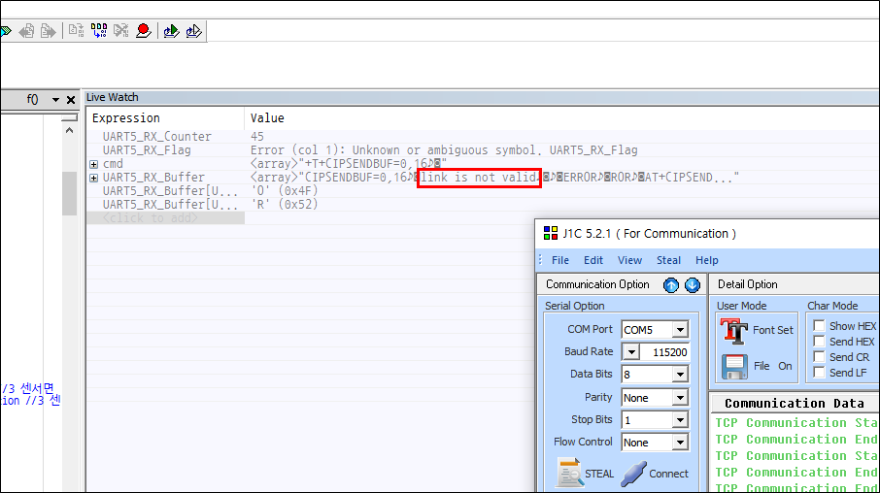
Task: Open the Help menu in J1C
Action: coord(706,260)
